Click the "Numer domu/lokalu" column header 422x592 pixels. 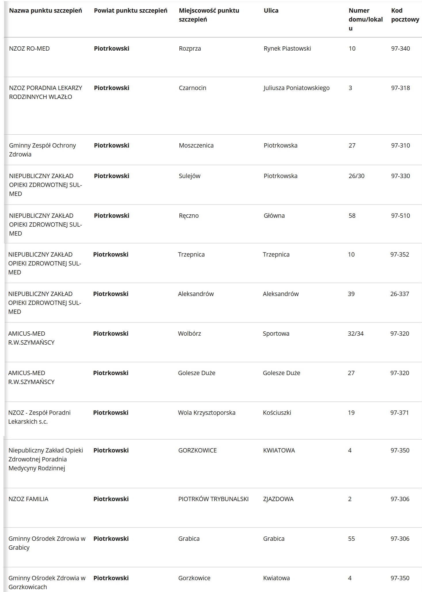click(365, 19)
